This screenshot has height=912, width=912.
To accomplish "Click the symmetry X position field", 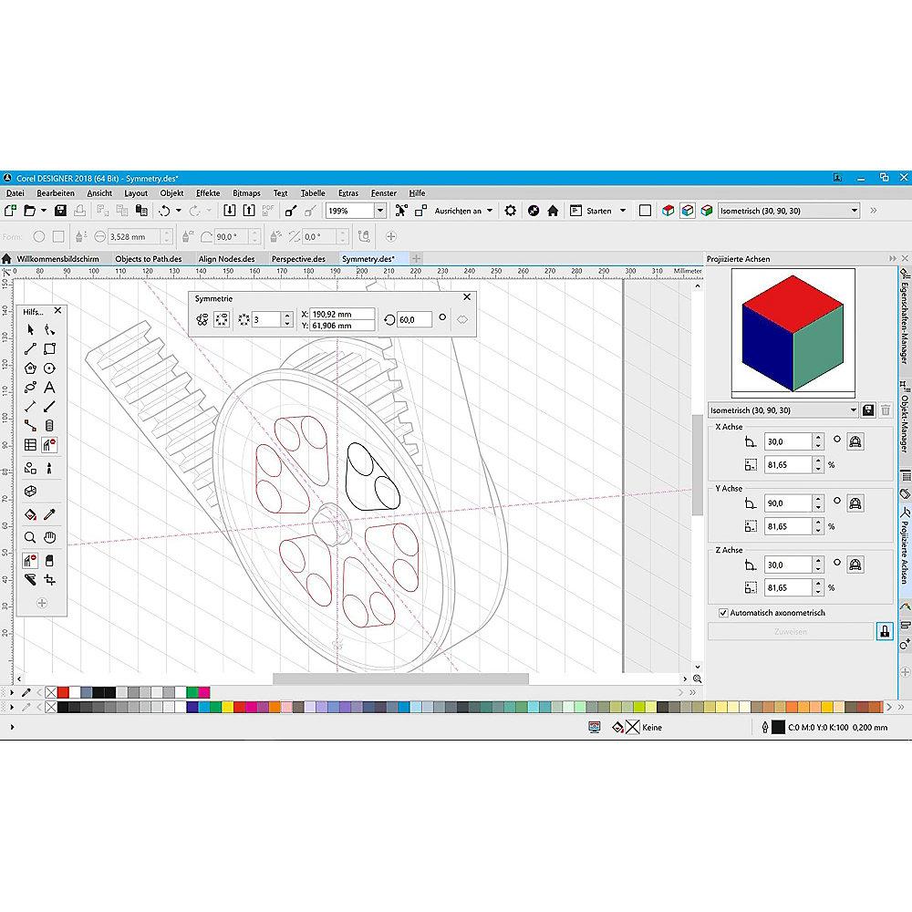I will point(342,314).
